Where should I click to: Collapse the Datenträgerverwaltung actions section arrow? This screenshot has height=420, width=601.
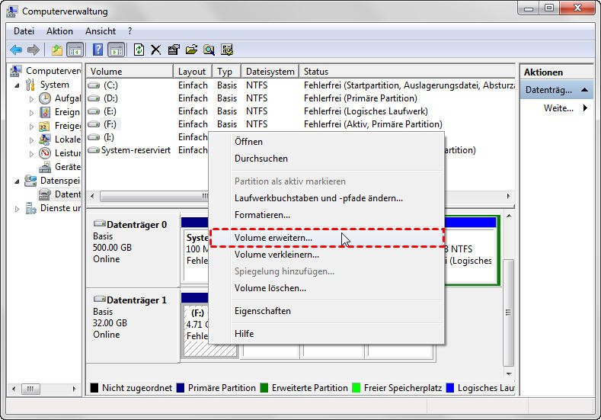click(x=584, y=90)
